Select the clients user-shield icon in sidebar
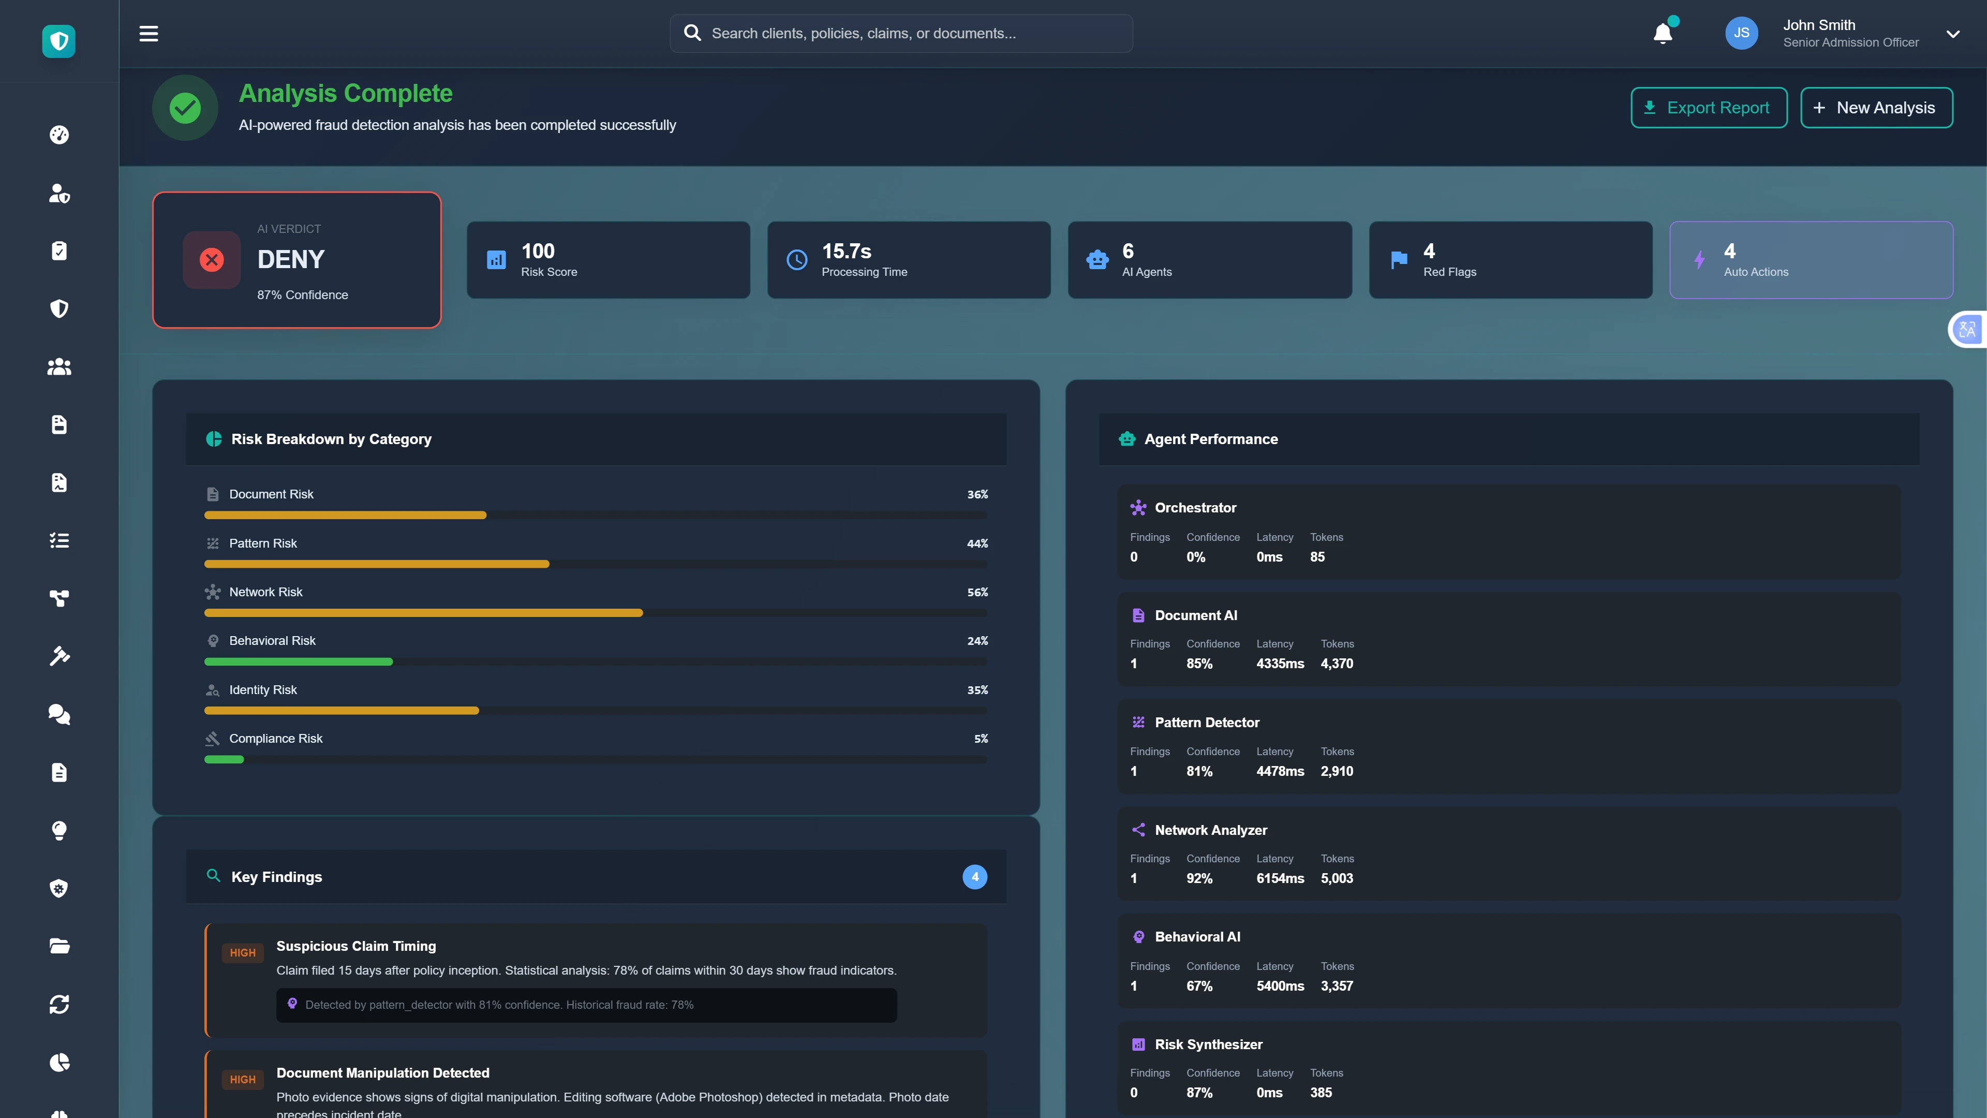Image resolution: width=1987 pixels, height=1118 pixels. tap(60, 194)
